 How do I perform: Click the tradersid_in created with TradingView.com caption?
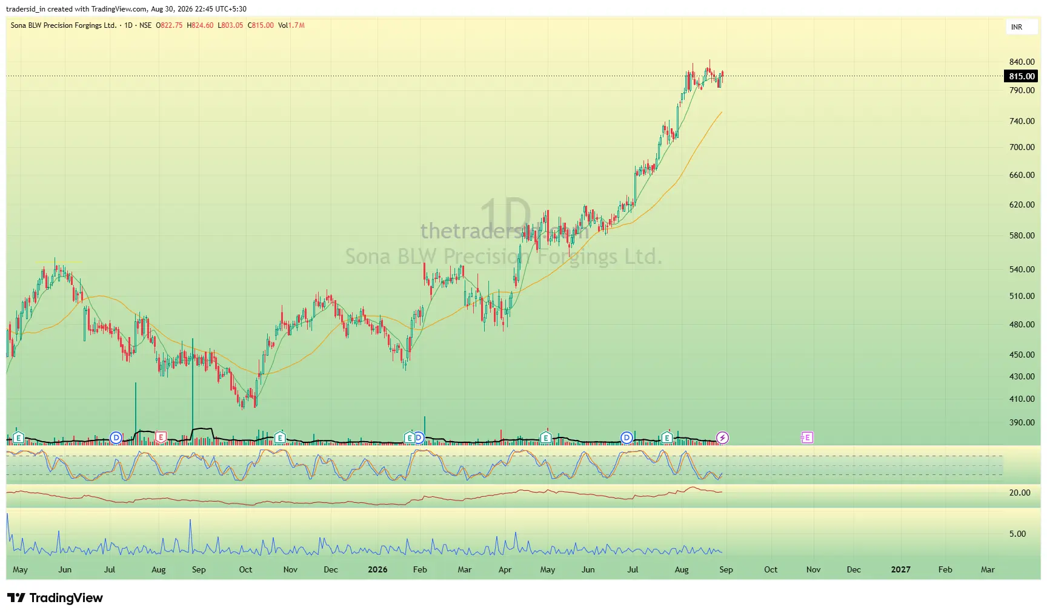coord(126,9)
